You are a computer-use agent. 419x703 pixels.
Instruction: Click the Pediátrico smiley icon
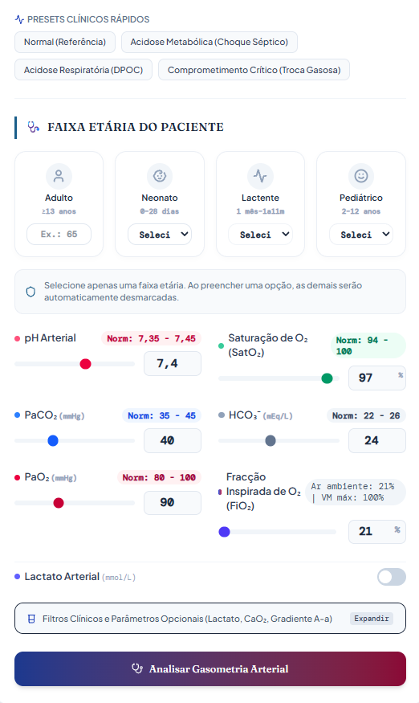pos(361,176)
